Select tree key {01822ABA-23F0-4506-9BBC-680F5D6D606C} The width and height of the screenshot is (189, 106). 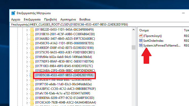[x=65, y=70]
